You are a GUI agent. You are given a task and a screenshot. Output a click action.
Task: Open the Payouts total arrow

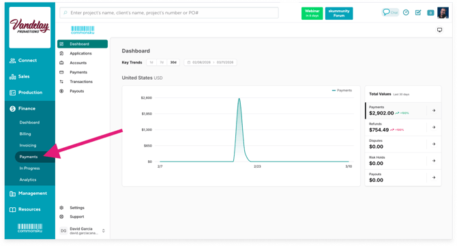coord(434,178)
